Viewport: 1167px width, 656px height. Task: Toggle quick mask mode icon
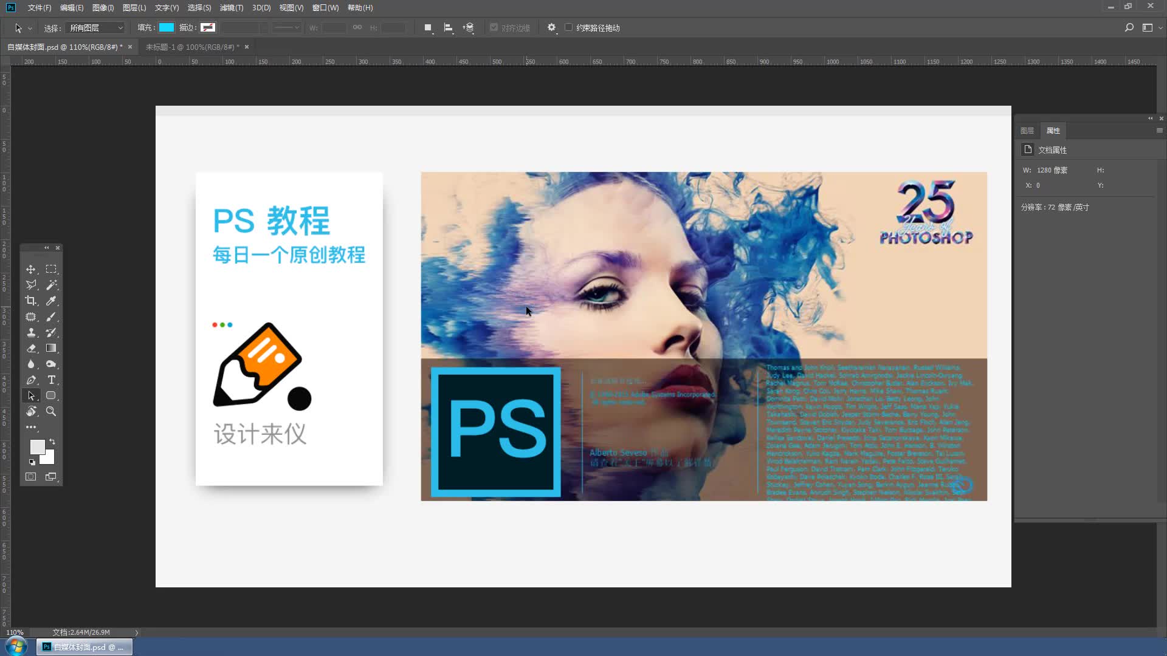(x=30, y=477)
